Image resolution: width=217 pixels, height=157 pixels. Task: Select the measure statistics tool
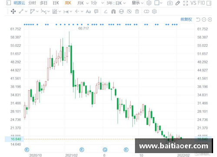point(55,11)
